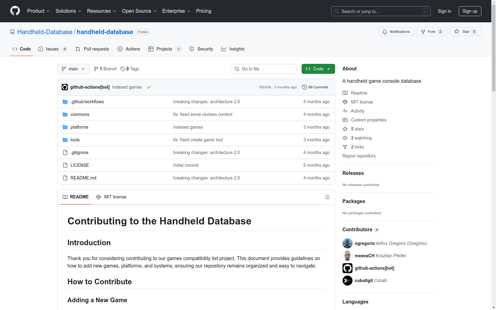Screen dimensions: 496x310
Task: Open the 3f33cfe commit hash link
Action: 265,87
